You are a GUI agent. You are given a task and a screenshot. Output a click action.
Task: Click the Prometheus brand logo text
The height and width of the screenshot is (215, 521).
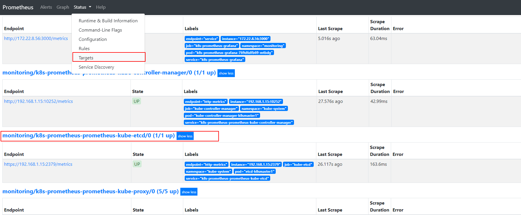point(18,7)
